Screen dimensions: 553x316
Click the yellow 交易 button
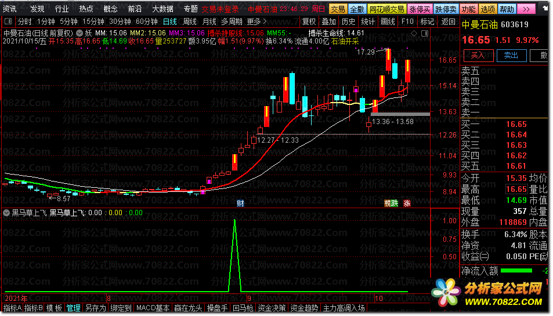(338, 9)
